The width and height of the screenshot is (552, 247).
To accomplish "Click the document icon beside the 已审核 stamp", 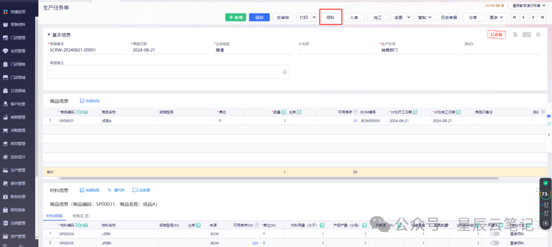I will point(515,34).
